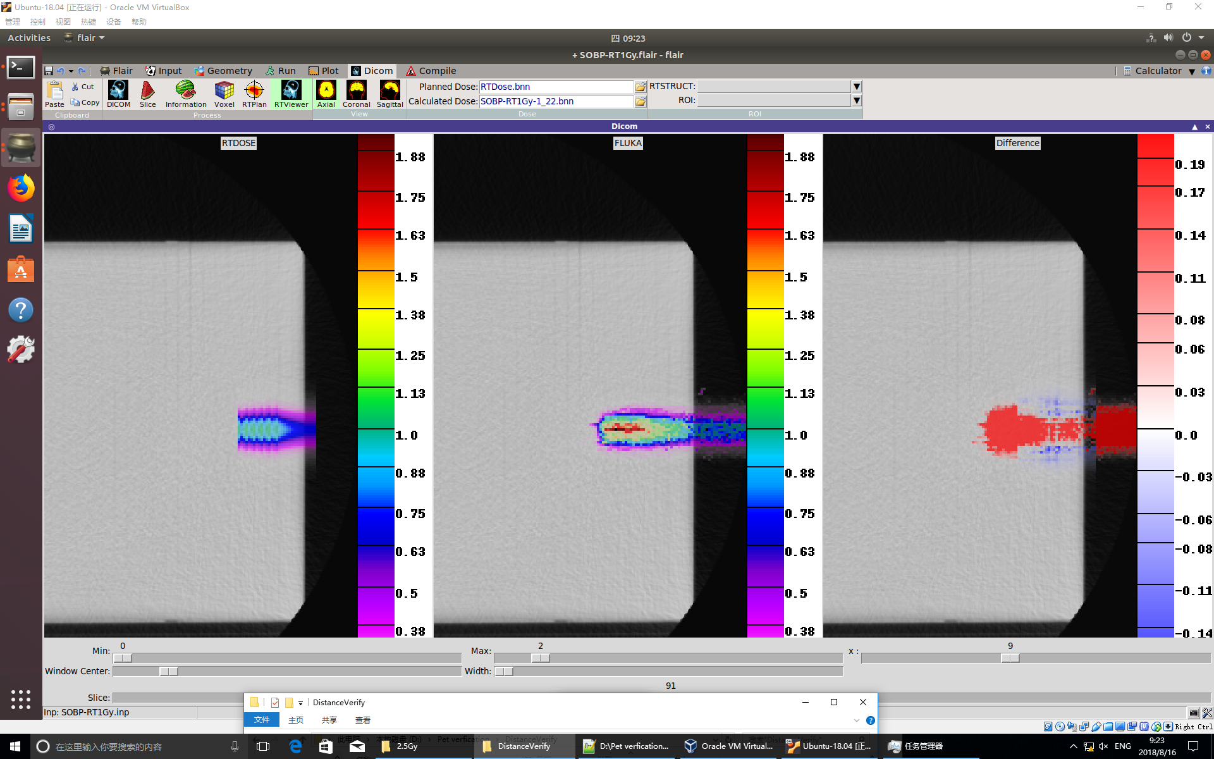
Task: Select the Slice tool icon
Action: 147,94
